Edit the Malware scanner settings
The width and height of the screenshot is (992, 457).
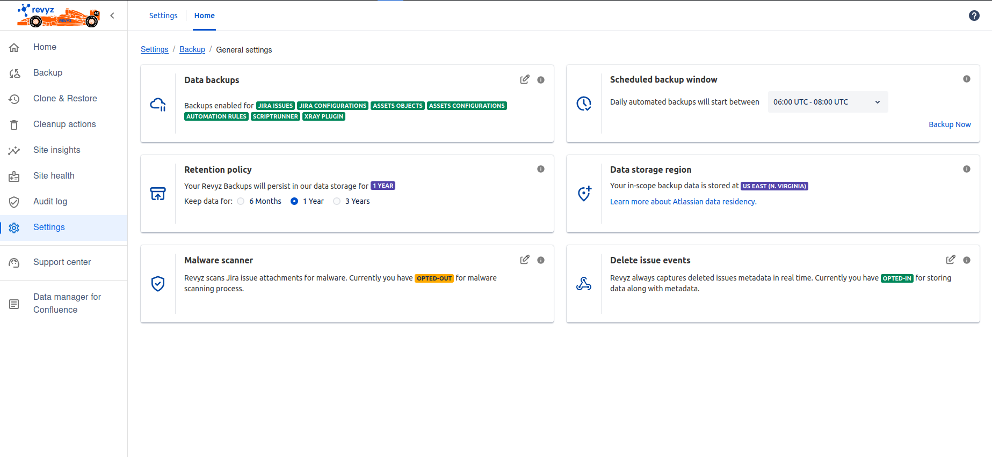[524, 260]
